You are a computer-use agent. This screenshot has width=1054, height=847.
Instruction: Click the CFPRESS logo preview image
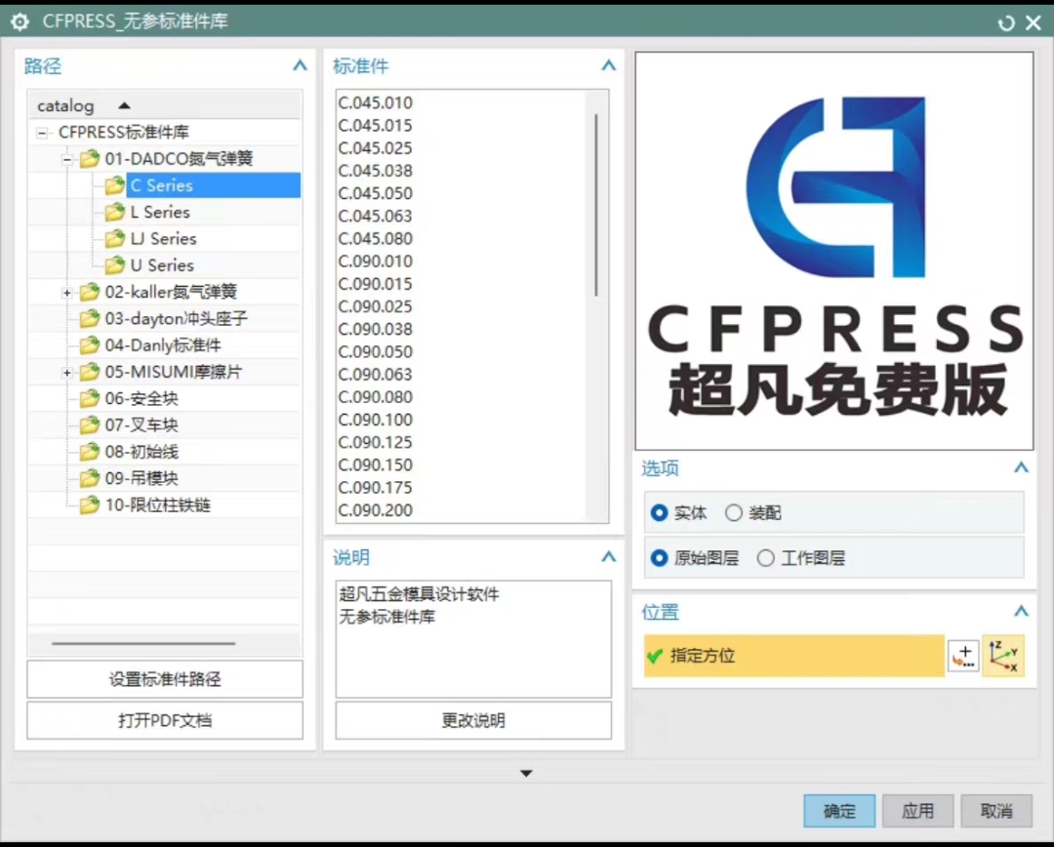pyautogui.click(x=834, y=251)
